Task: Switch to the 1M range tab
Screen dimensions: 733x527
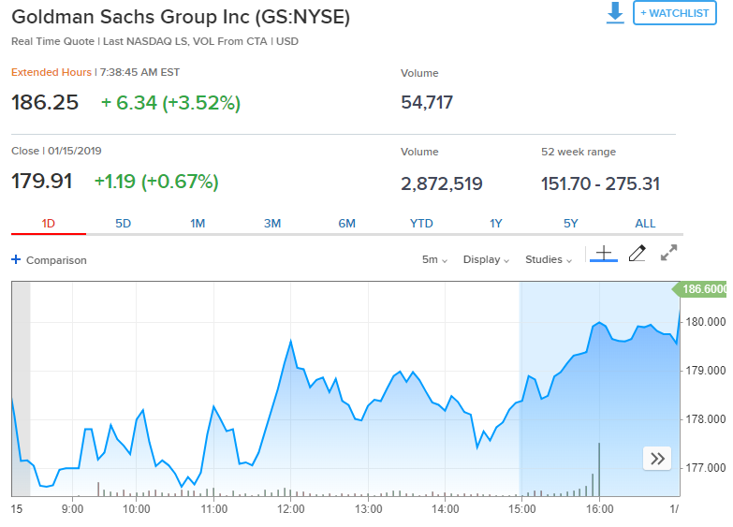Action: click(198, 223)
